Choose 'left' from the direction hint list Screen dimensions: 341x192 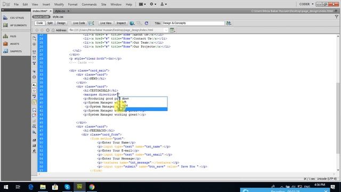124,102
